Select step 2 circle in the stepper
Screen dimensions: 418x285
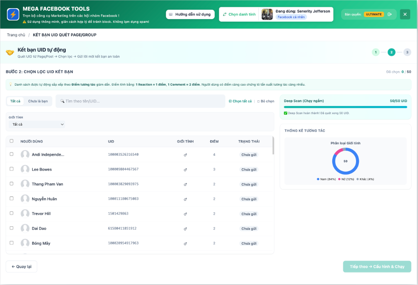pyautogui.click(x=391, y=52)
